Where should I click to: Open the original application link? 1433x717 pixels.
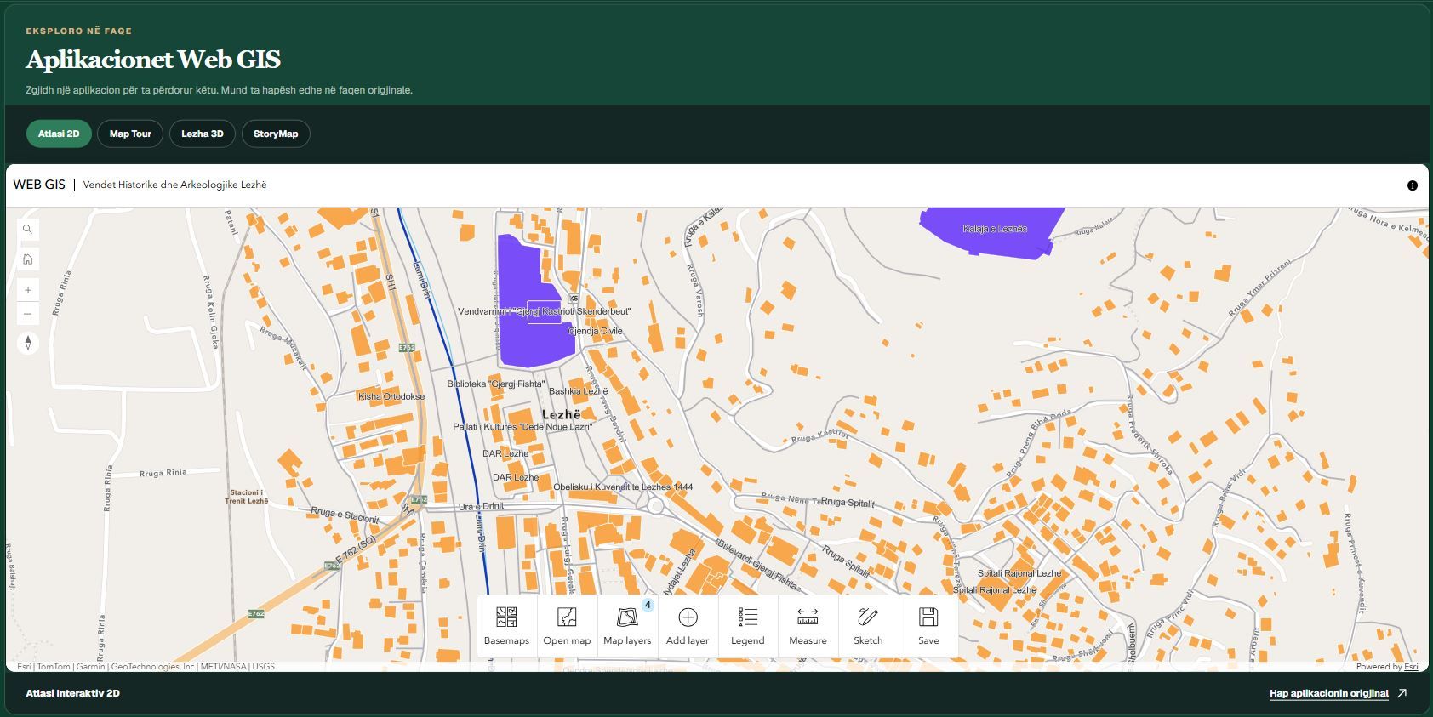coord(1338,693)
